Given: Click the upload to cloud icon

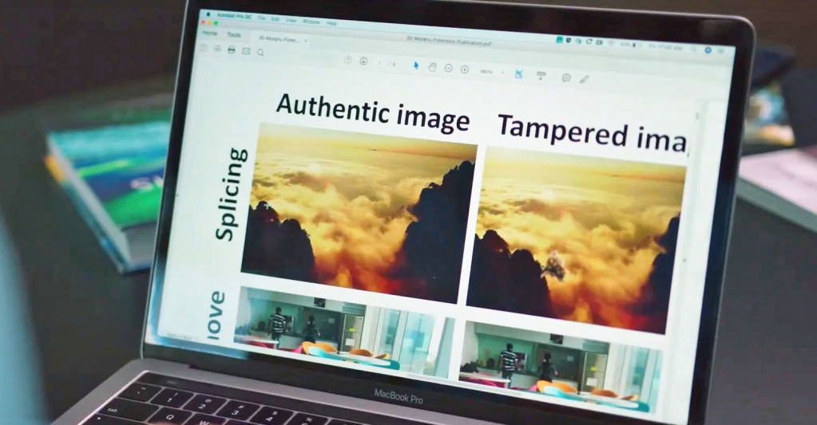Looking at the screenshot, I should pyautogui.click(x=217, y=49).
